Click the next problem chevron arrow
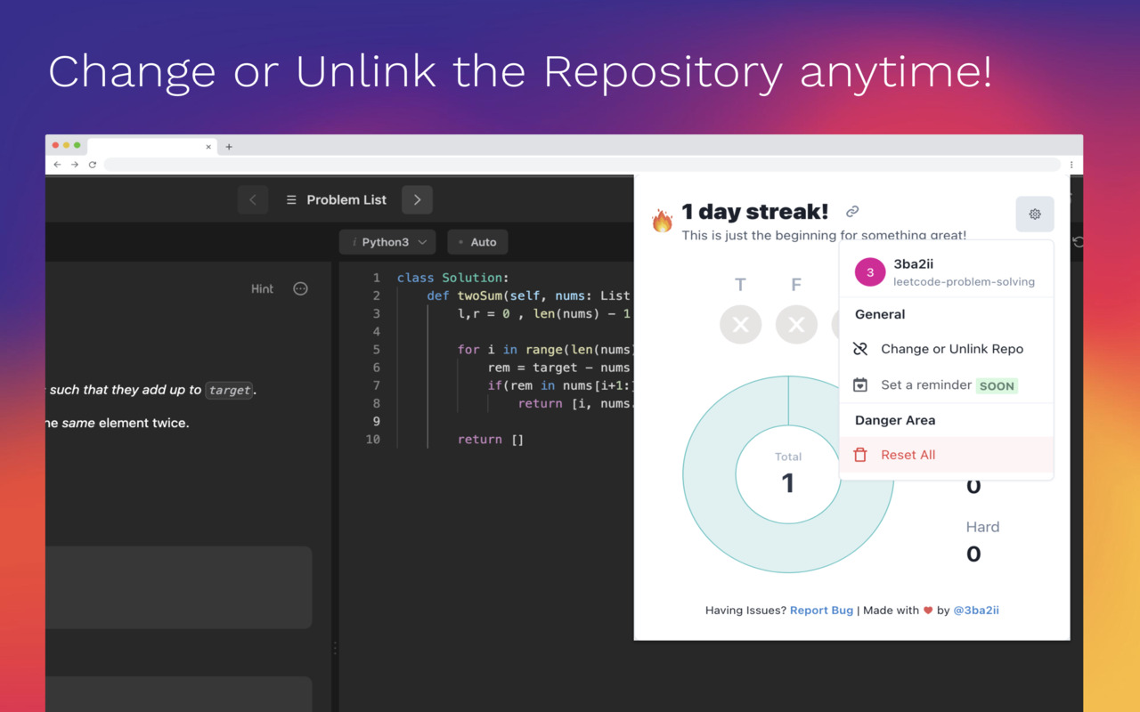 click(417, 199)
